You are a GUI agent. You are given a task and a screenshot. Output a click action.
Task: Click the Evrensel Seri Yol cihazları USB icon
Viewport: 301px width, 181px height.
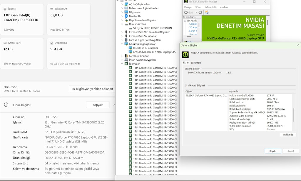click(126, 36)
